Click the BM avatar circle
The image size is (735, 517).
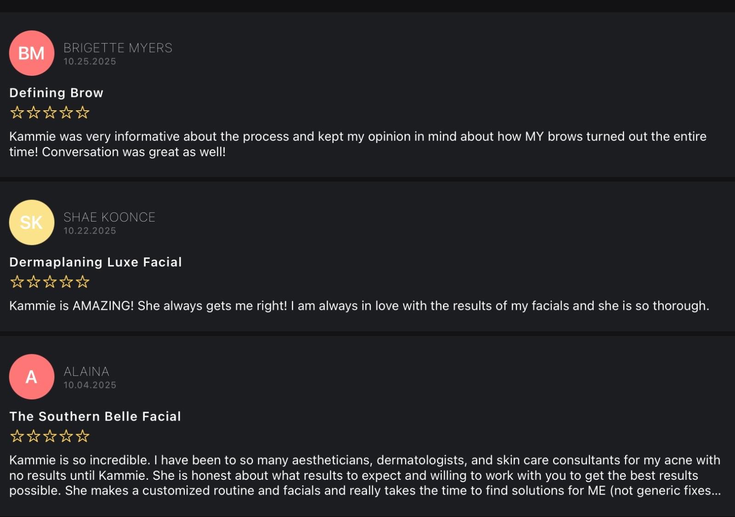[x=32, y=53]
